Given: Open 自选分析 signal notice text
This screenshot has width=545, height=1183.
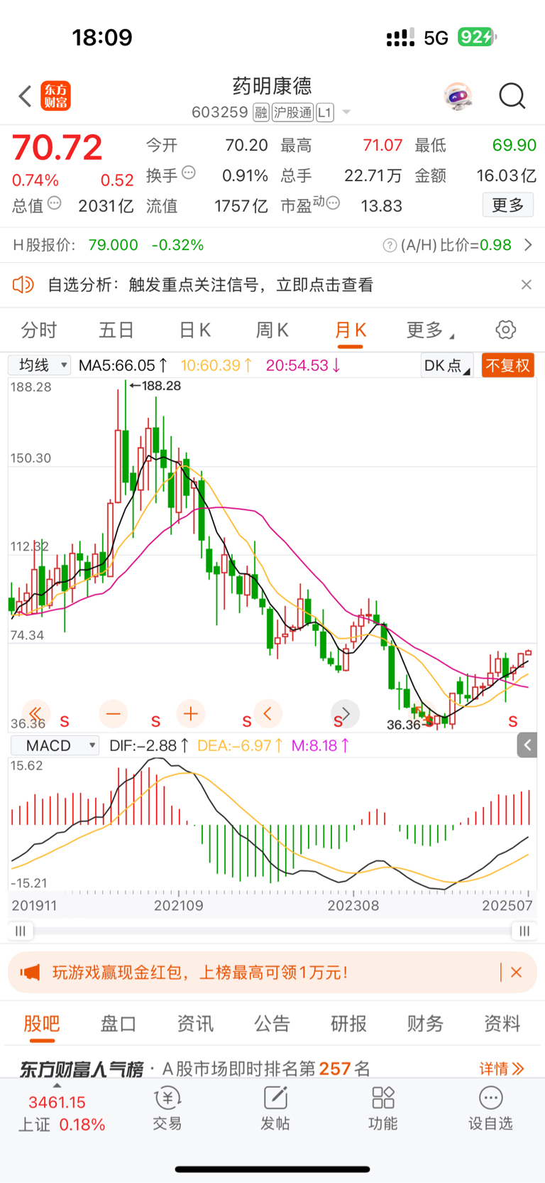Looking at the screenshot, I should pos(210,285).
